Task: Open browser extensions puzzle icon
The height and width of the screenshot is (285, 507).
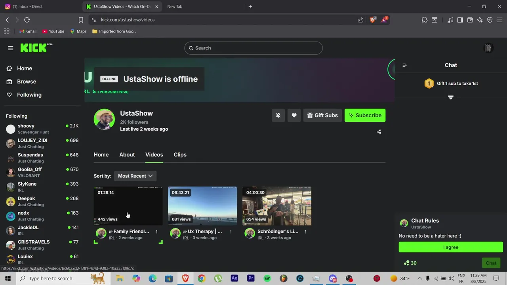Action: point(425,20)
